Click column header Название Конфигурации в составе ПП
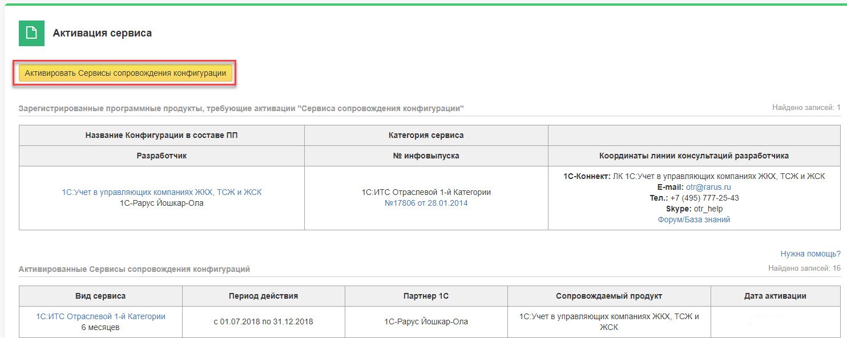 162,135
